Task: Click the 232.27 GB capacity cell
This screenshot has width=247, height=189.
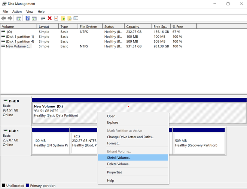Action: (134, 32)
